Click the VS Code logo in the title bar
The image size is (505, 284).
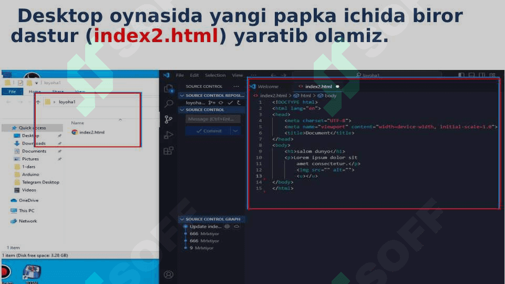(x=166, y=75)
